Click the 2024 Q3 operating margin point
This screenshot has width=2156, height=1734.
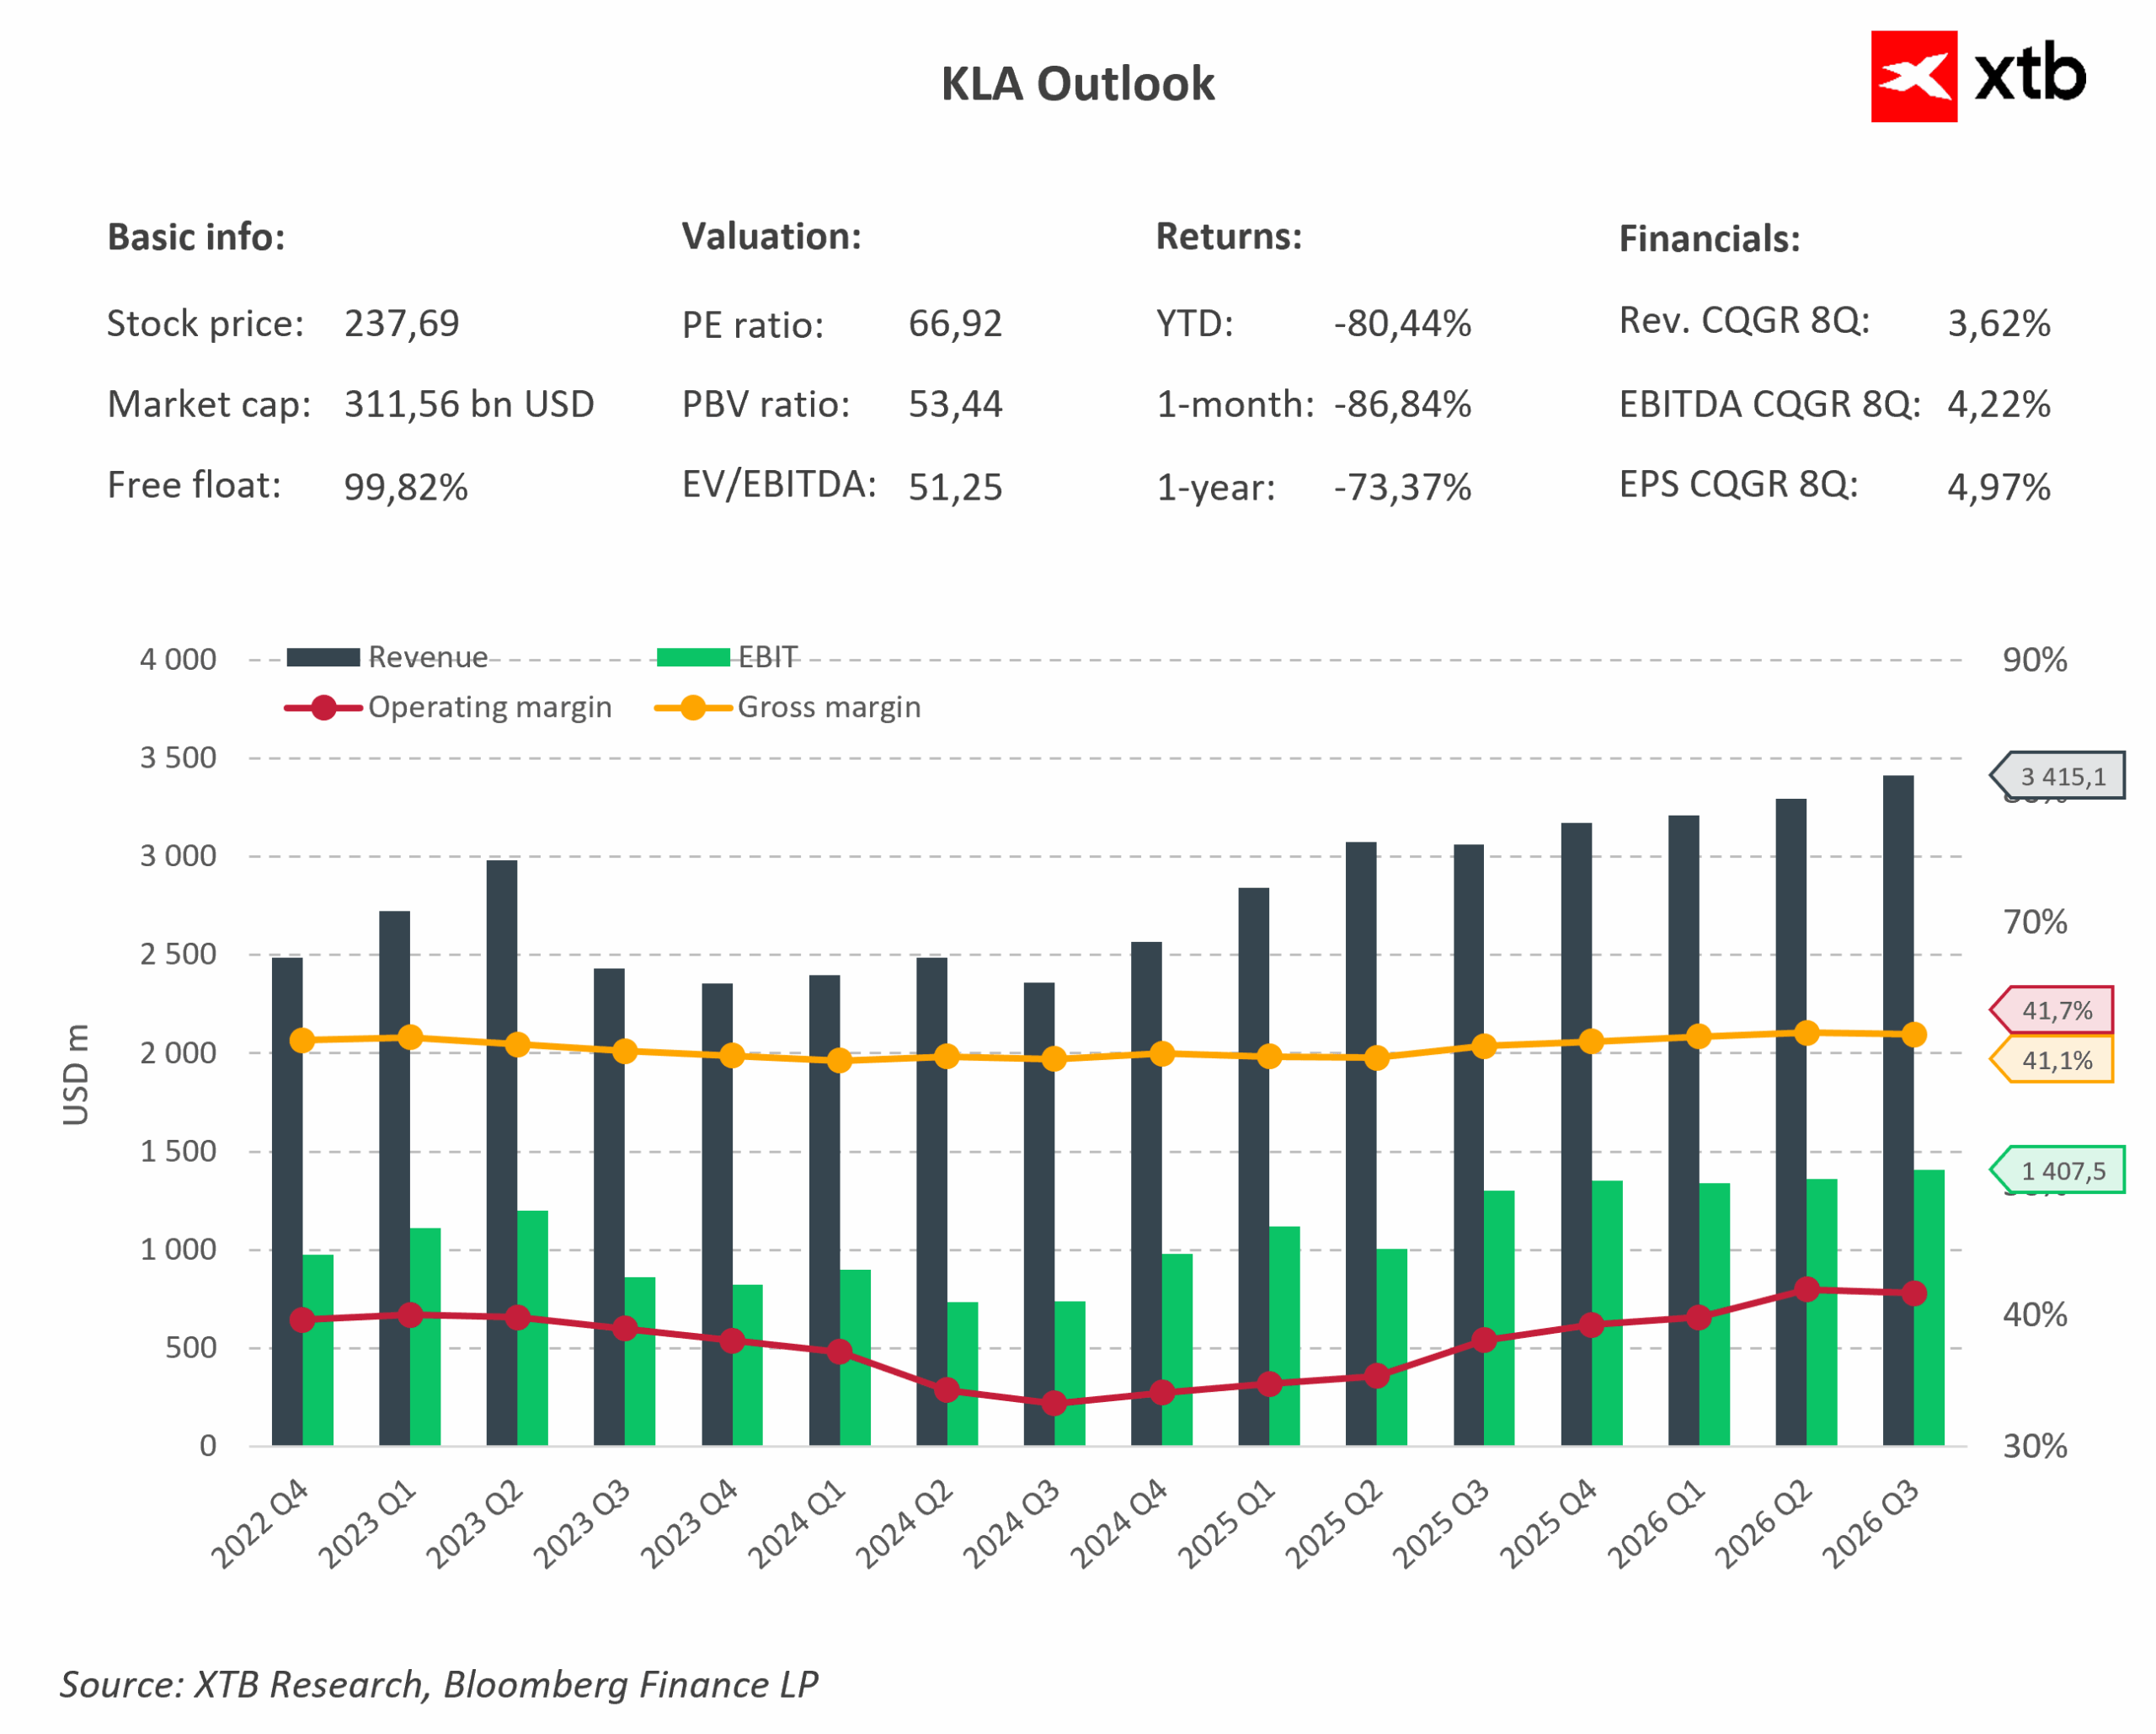click(1054, 1404)
